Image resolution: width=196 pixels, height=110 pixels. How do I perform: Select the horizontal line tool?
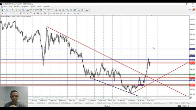pyautogui.click(x=13, y=13)
